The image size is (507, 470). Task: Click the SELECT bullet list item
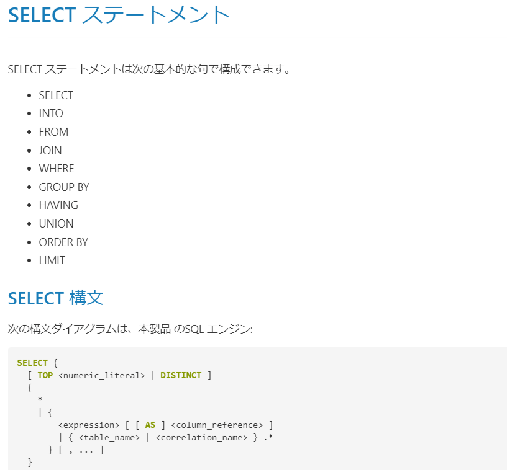click(x=56, y=95)
